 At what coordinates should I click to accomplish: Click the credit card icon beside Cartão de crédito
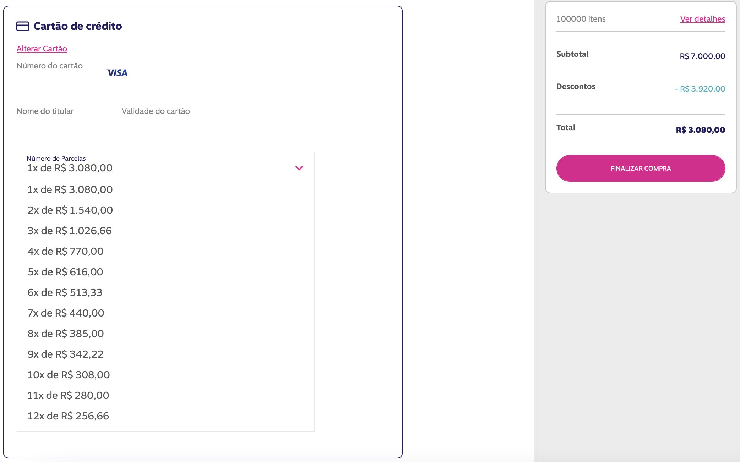click(23, 26)
